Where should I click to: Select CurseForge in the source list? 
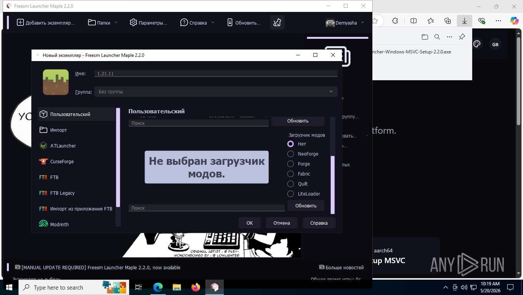click(x=77, y=161)
